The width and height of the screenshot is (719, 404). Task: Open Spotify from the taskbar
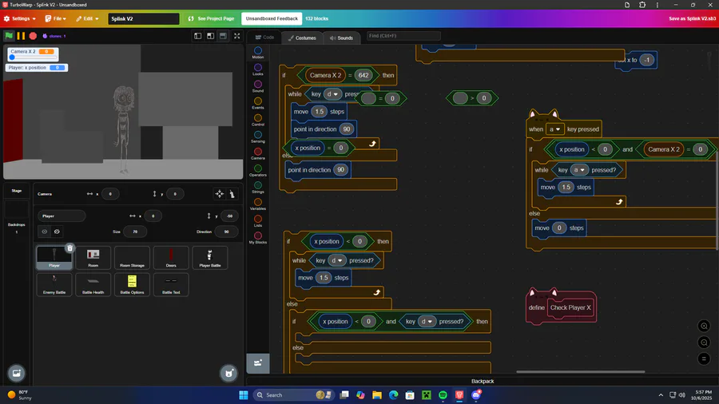(443, 395)
